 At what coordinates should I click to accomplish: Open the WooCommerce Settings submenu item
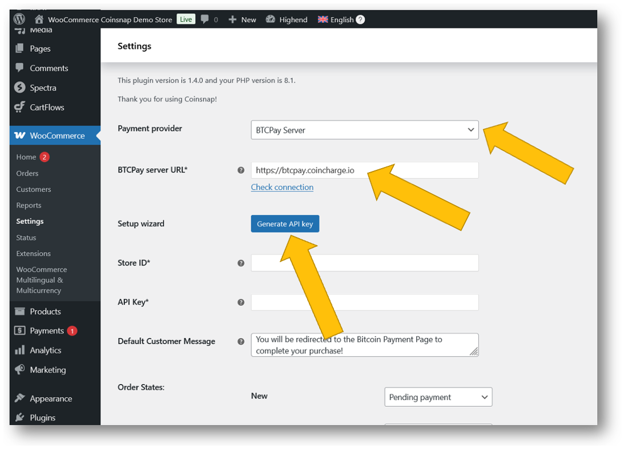pos(30,221)
